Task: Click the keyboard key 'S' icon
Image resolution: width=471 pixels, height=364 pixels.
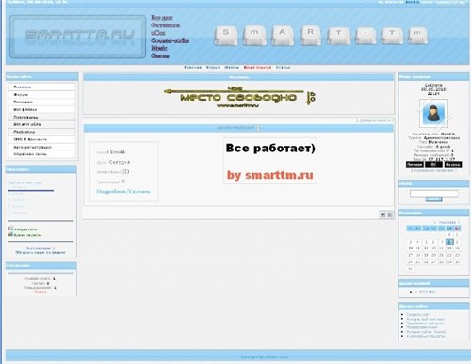Action: [225, 35]
